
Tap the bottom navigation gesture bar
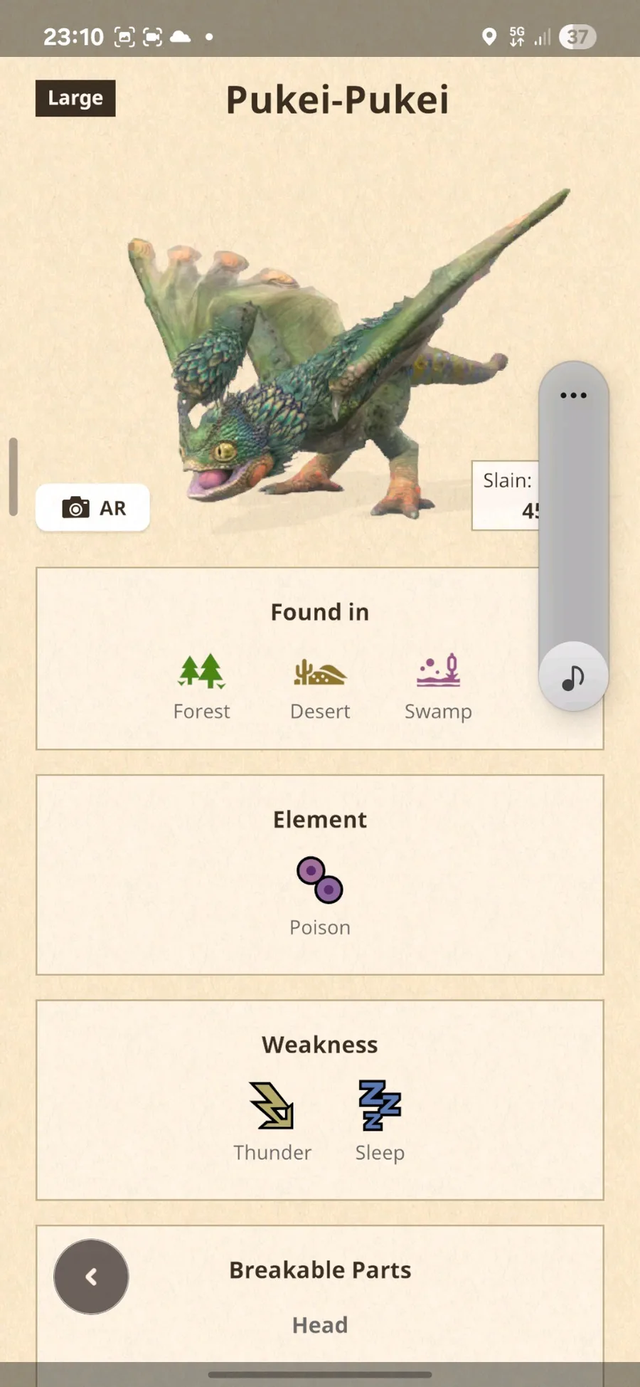point(320,1375)
